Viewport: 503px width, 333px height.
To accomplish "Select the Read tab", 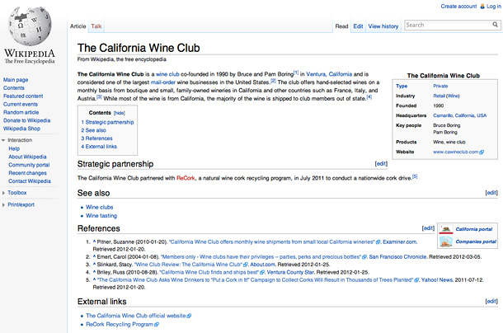I will [341, 26].
